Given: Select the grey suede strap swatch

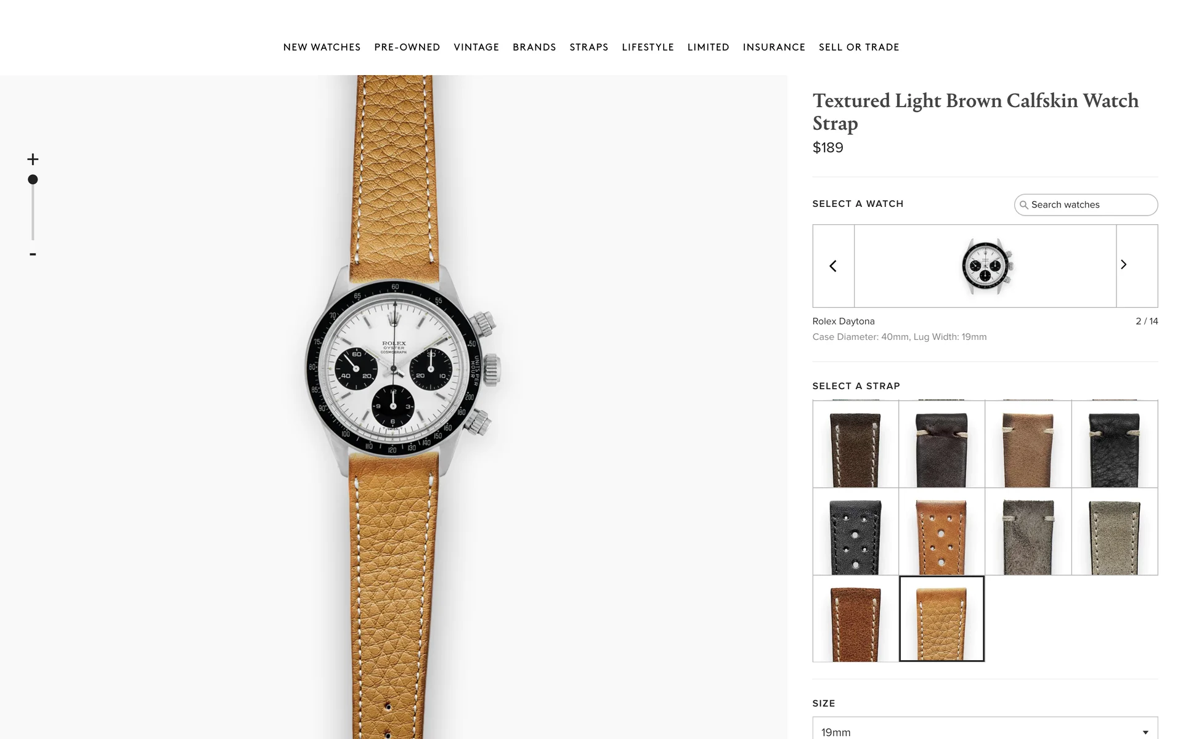Looking at the screenshot, I should [x=1028, y=531].
